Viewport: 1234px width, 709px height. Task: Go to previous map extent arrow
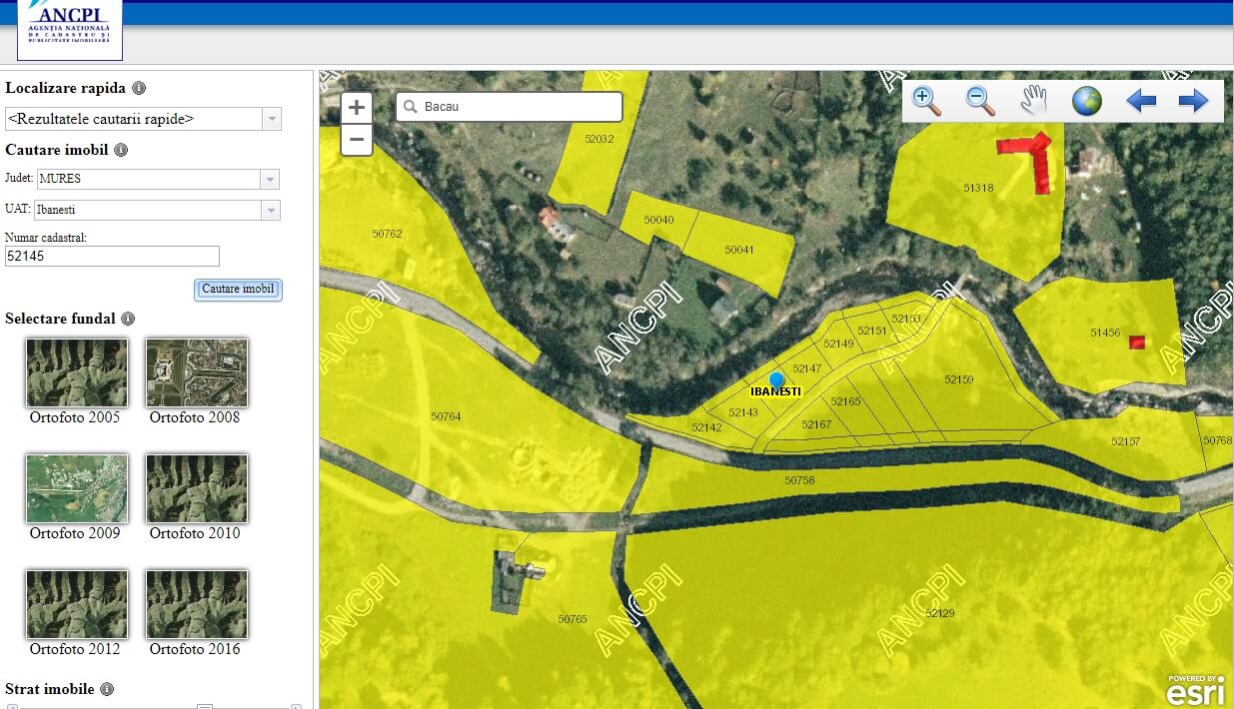1140,101
